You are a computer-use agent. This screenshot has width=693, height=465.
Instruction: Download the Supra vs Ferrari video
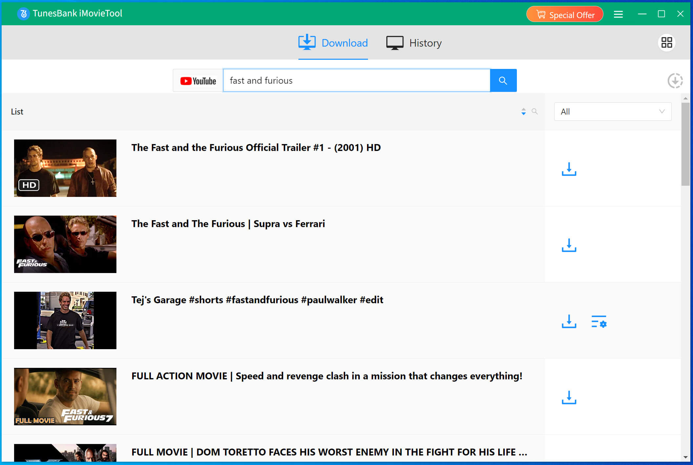(x=569, y=245)
